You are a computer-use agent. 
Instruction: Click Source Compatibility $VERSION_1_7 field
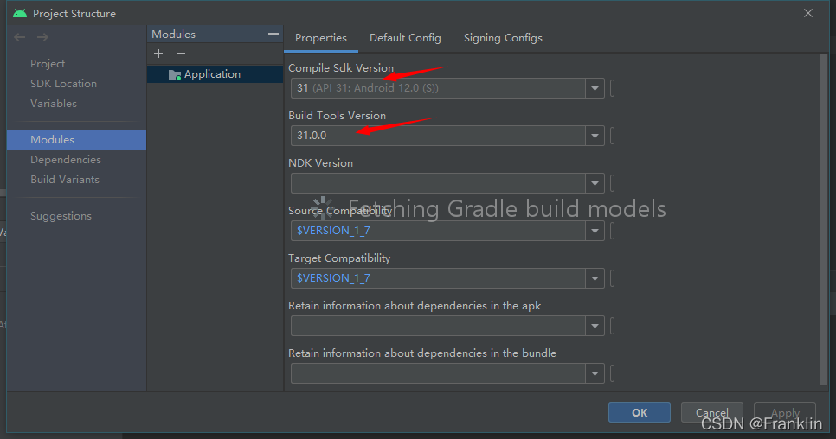[438, 231]
